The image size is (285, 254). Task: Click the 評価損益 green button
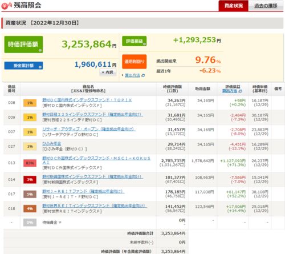point(134,41)
